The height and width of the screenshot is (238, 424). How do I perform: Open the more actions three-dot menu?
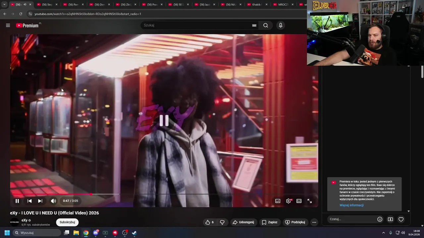314,222
